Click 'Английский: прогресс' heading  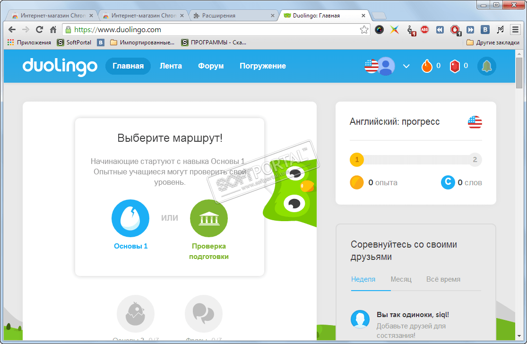point(395,121)
